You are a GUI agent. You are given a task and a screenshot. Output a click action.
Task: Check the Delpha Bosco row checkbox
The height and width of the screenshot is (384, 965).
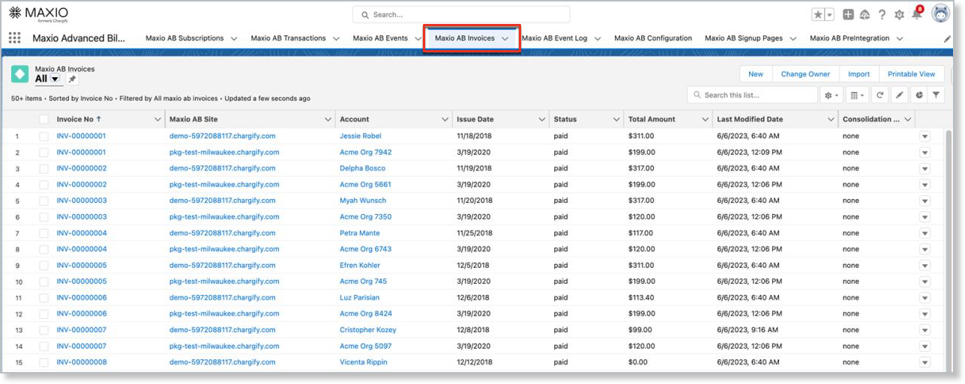pos(43,168)
